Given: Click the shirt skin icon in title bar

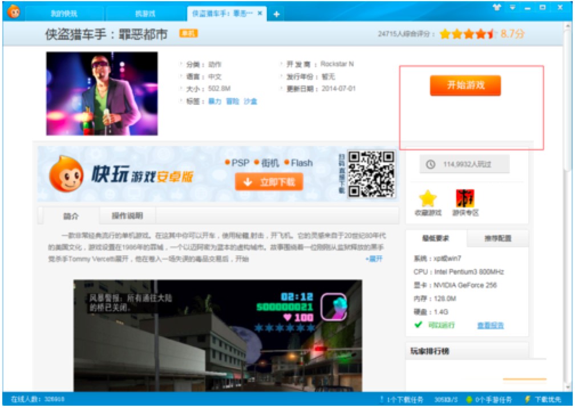Looking at the screenshot, I should pyautogui.click(x=496, y=7).
